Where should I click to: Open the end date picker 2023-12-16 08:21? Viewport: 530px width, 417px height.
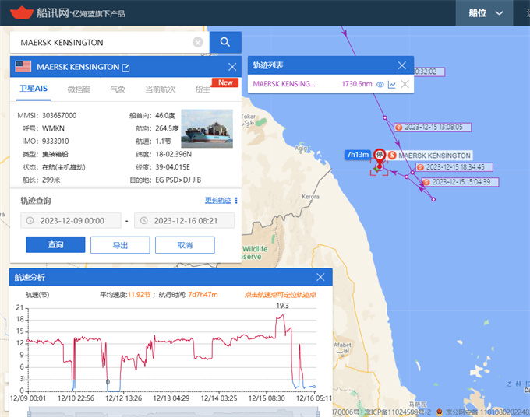pyautogui.click(x=185, y=220)
